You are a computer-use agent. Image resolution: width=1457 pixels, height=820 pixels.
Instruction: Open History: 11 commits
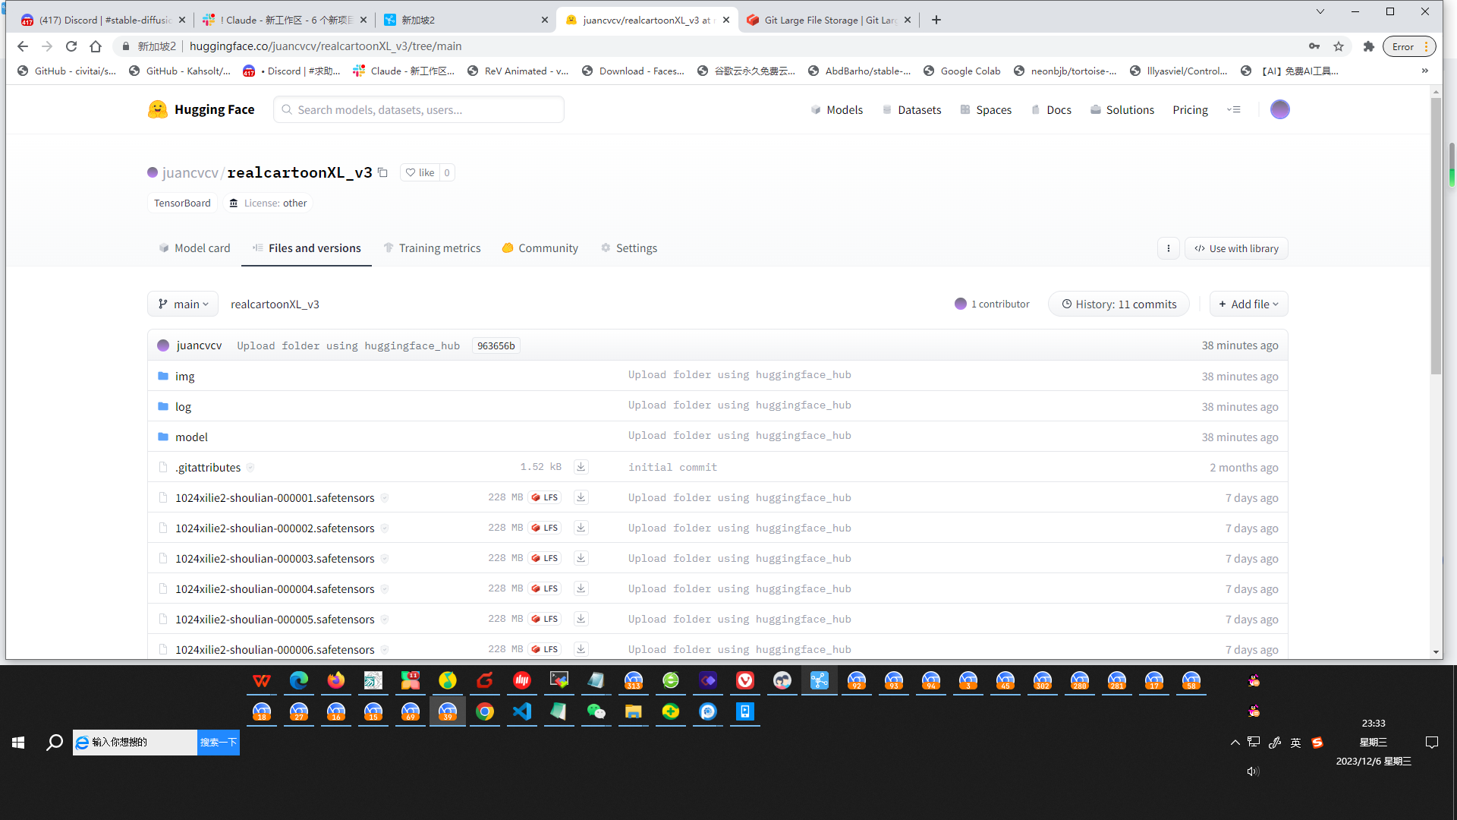pos(1119,304)
